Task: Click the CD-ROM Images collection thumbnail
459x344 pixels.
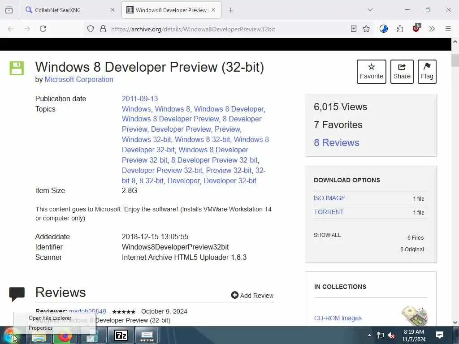Action: [x=415, y=316]
